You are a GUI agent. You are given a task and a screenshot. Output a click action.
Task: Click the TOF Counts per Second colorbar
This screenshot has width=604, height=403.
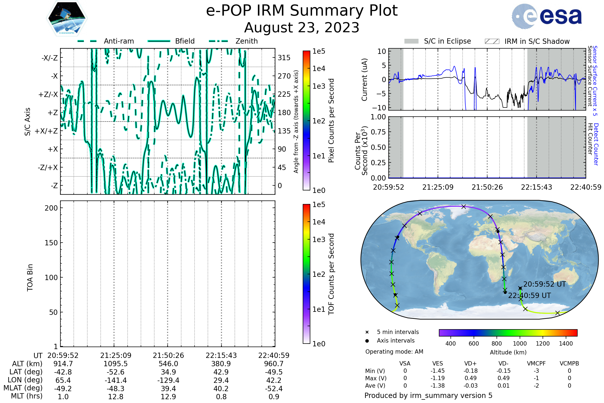tap(306, 274)
